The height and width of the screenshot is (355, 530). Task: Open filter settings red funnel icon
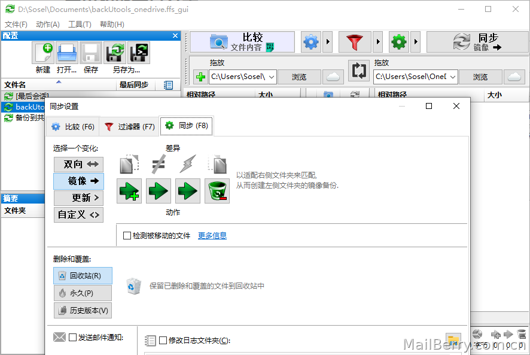tap(355, 42)
